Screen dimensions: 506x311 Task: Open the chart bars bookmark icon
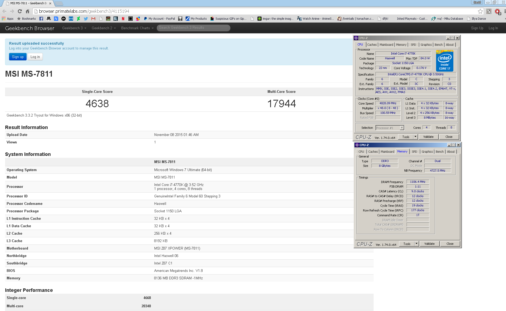108,19
